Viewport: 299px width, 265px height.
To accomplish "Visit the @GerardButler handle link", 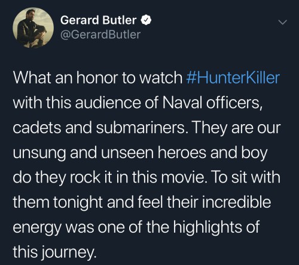I will (100, 35).
